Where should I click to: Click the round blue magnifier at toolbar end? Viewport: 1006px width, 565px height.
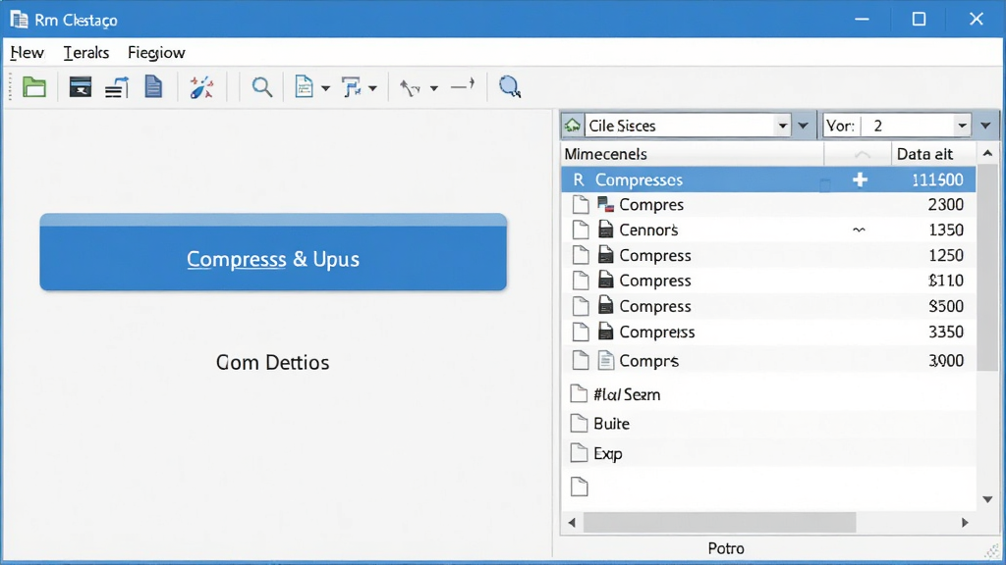point(510,87)
